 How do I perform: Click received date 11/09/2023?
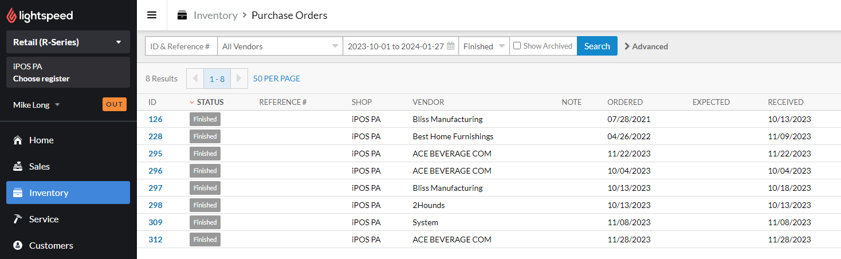(x=789, y=136)
